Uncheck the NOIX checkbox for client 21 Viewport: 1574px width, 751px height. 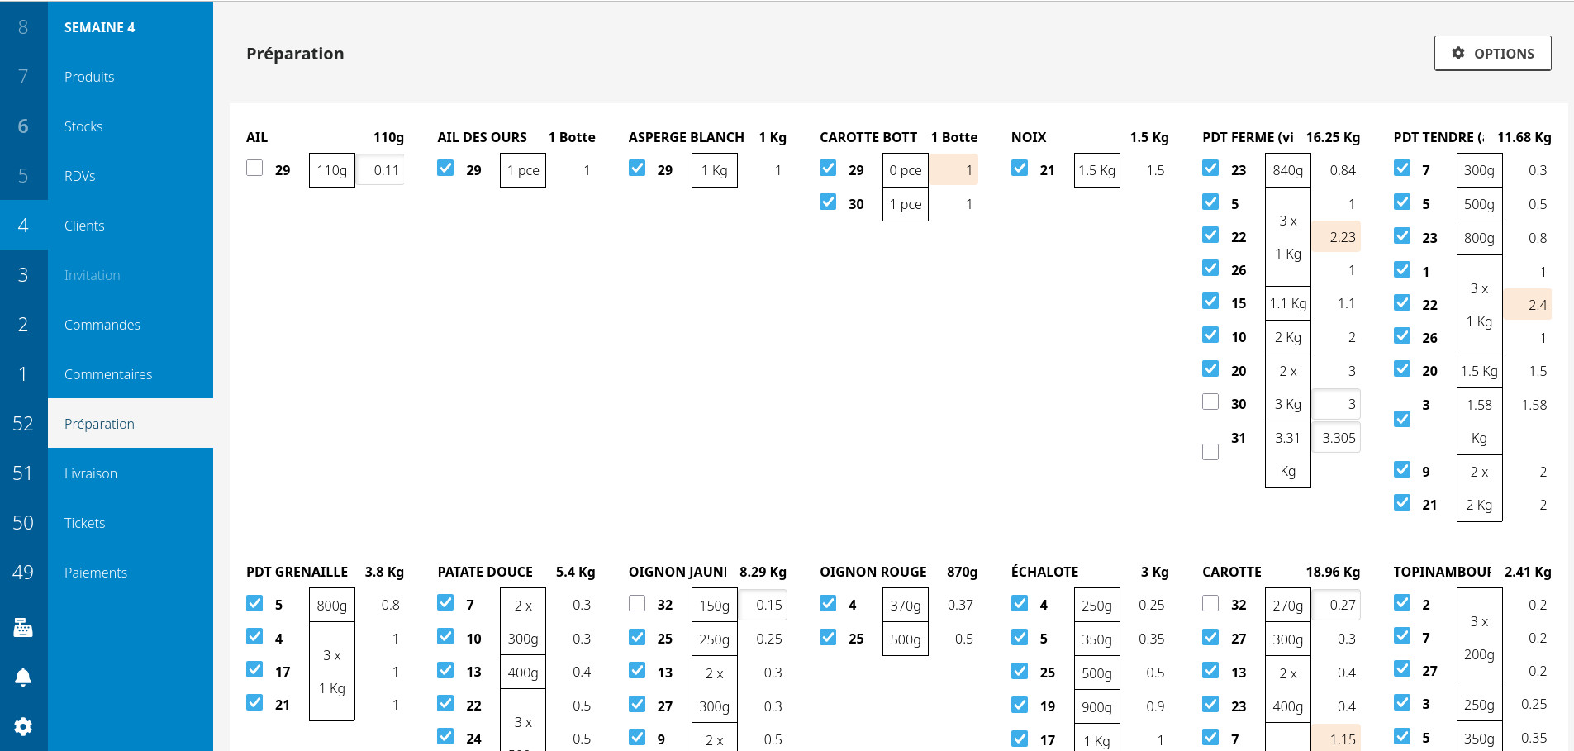tap(1020, 169)
